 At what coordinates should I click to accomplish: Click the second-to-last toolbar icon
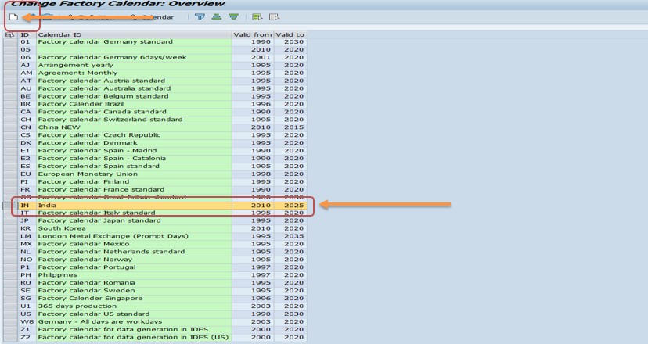257,16
